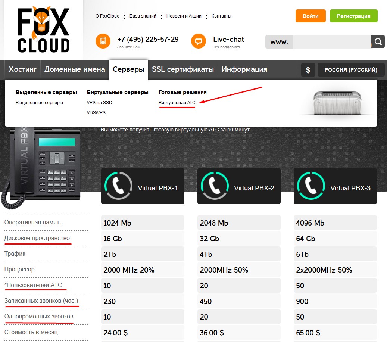
Task: Click the Virtual PBX-3 title
Action: point(350,188)
